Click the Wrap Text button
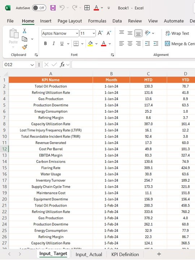195x260 pixels. [x=177, y=33]
